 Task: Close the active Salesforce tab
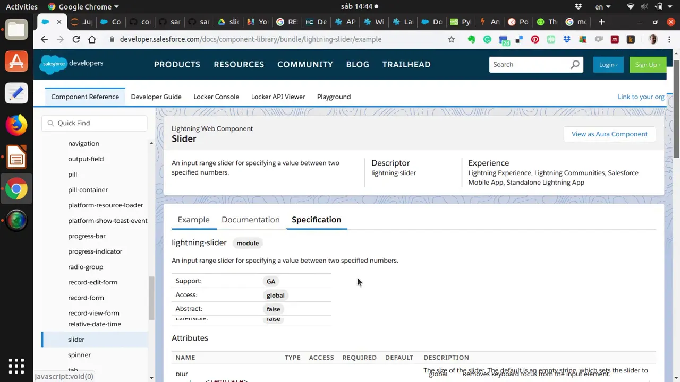click(59, 22)
